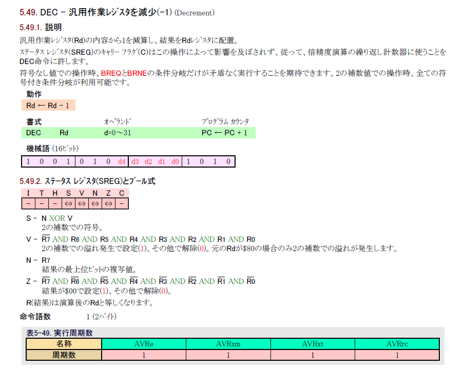This screenshot has height=370, width=465.
Task: Click the AVRrc column header
Action: (x=397, y=344)
